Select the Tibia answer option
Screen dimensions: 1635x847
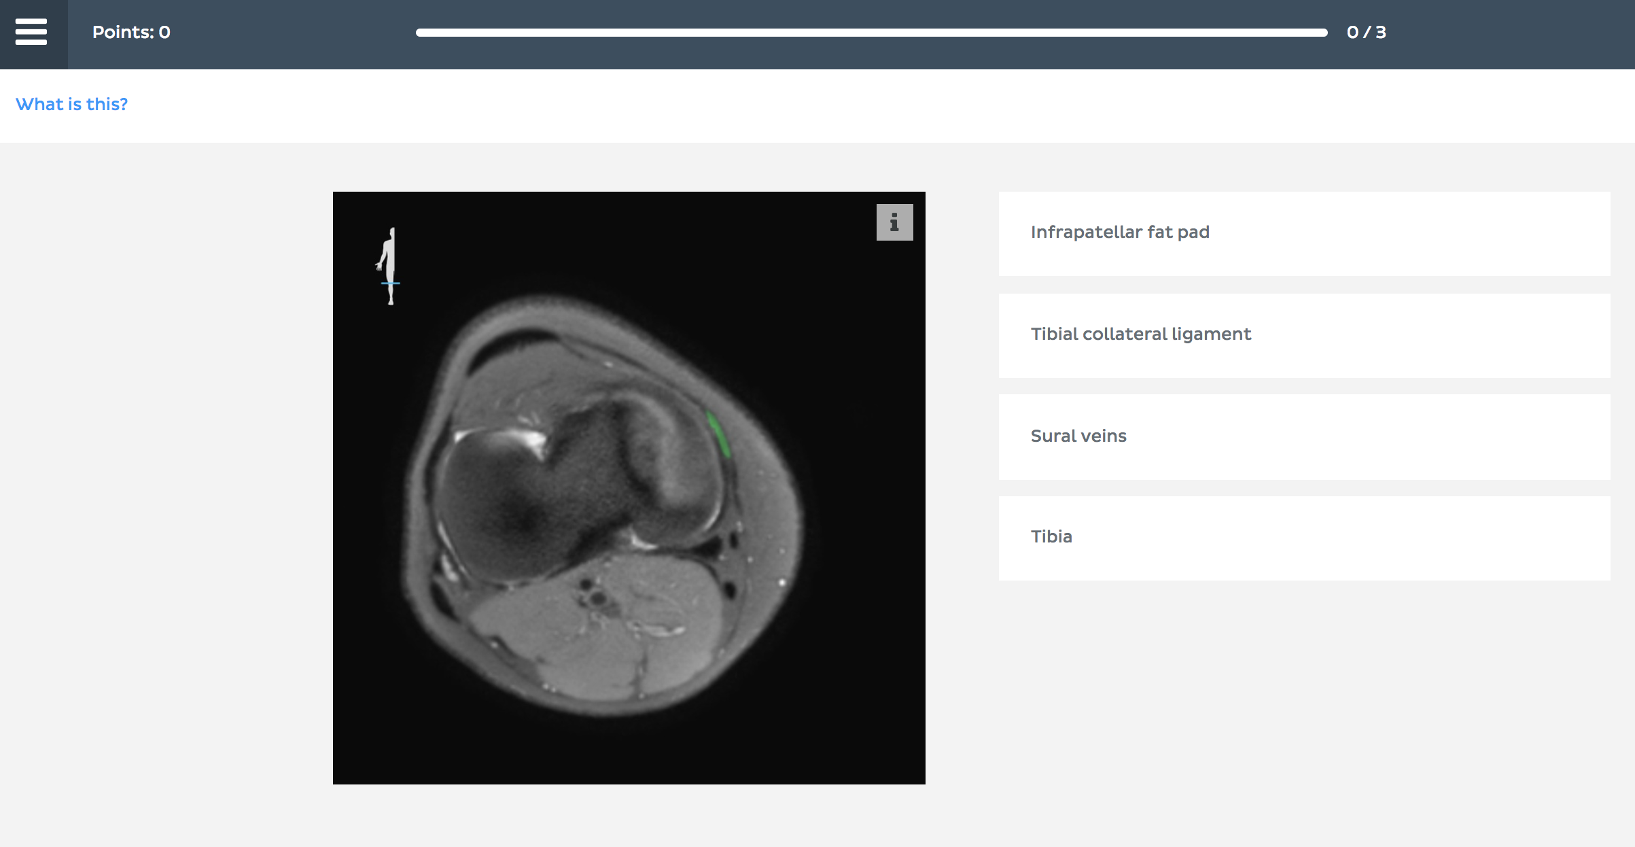pyautogui.click(x=1304, y=538)
